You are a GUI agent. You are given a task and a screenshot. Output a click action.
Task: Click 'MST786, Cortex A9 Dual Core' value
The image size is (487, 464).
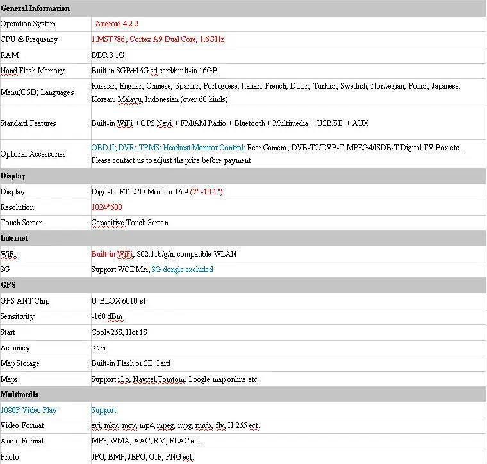158,39
